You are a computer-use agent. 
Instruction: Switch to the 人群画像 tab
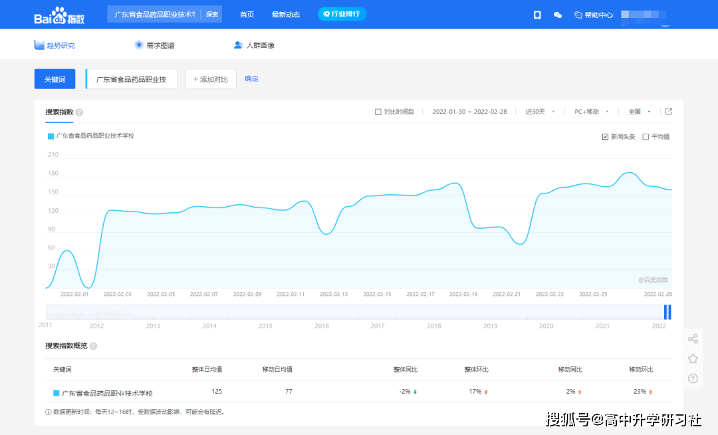click(254, 45)
